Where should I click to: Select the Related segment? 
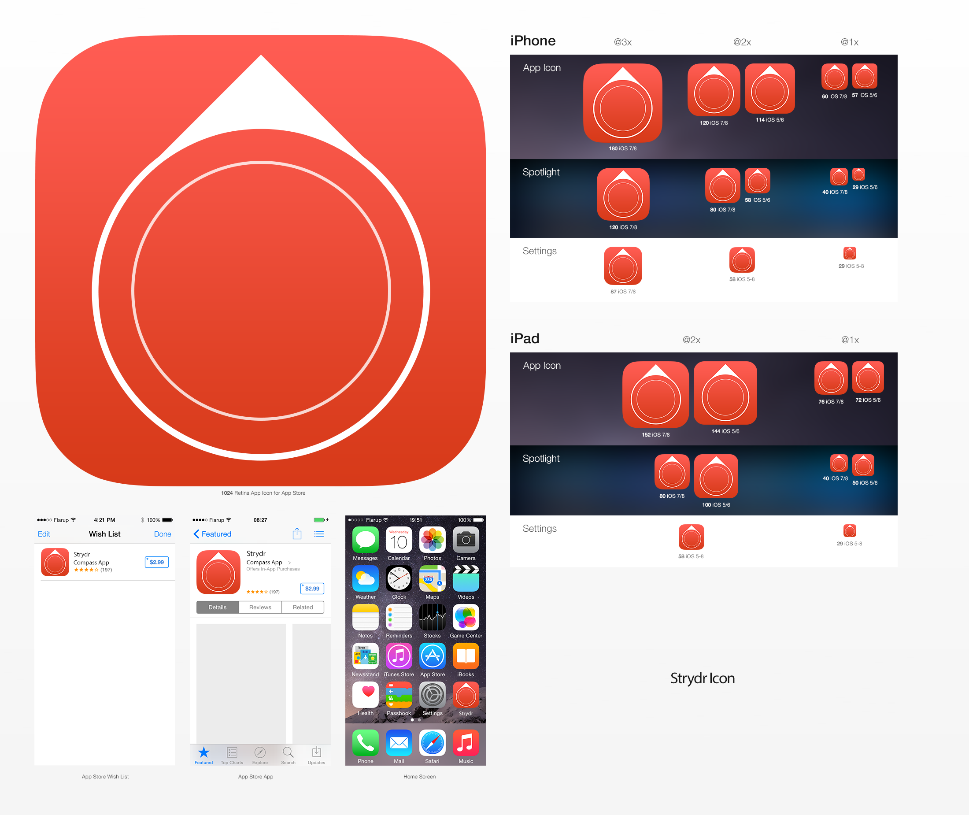tap(303, 607)
